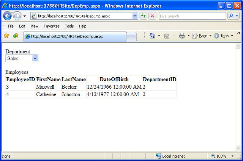The image size is (243, 161).
Task: Expand the address bar history dropdown
Action: (135, 16)
